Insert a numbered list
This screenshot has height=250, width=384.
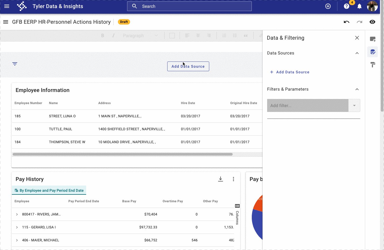coord(224,36)
